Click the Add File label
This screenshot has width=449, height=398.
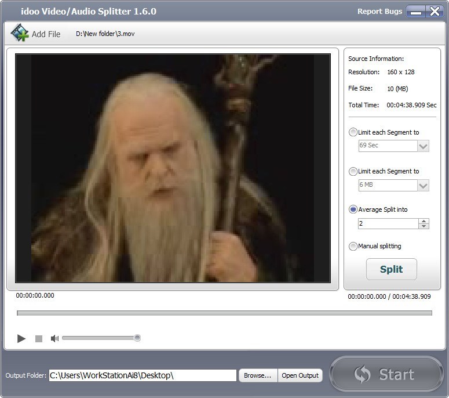(46, 34)
